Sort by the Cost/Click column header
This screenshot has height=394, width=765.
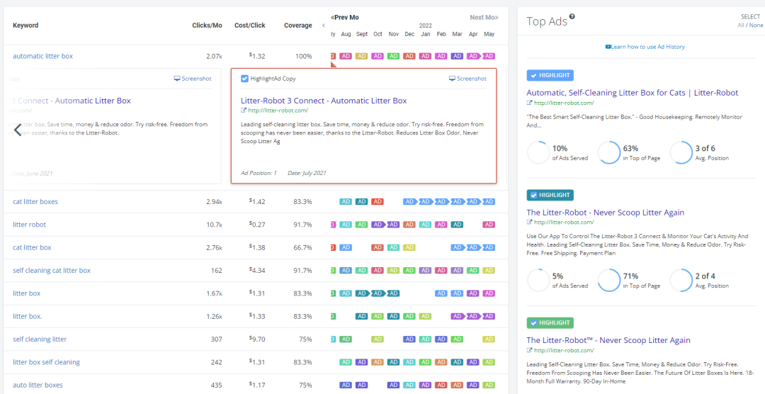(249, 26)
